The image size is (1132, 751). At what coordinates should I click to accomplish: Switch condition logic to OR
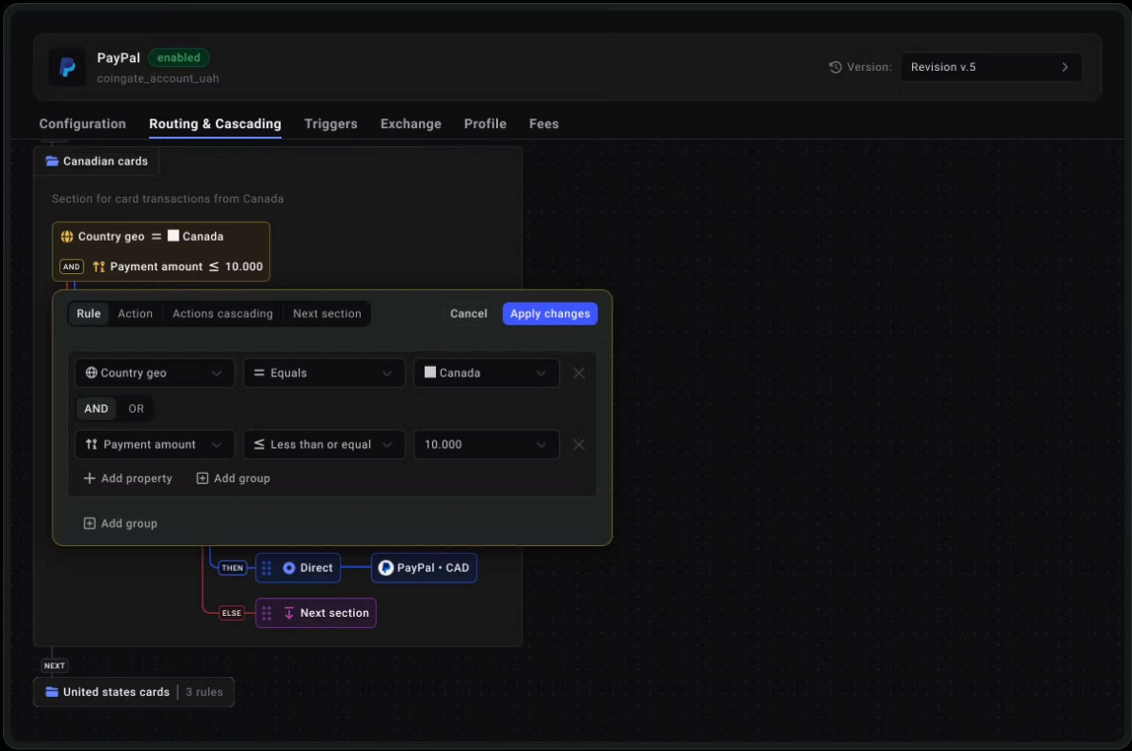[136, 409]
